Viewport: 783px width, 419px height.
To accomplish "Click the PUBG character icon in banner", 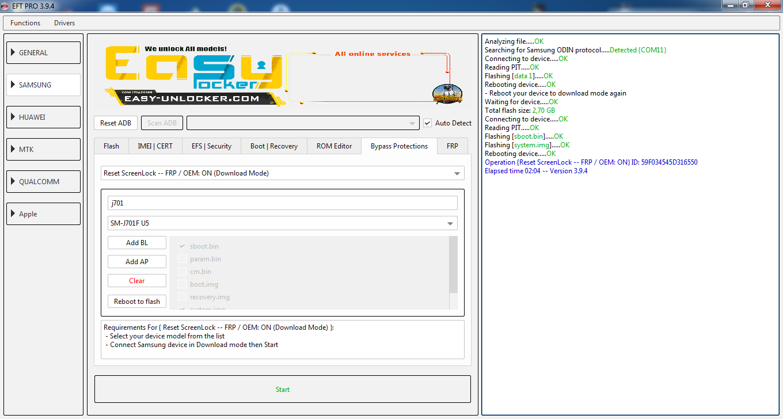I will tap(447, 94).
